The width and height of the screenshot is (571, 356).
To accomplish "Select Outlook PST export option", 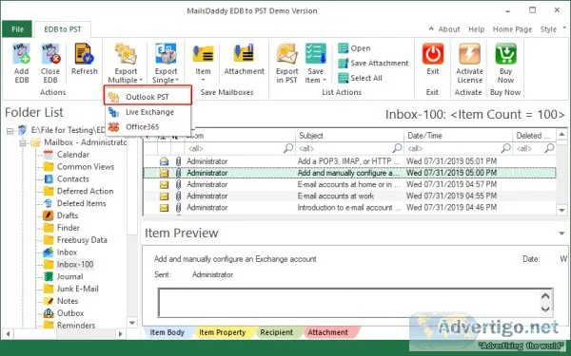I will pos(148,97).
